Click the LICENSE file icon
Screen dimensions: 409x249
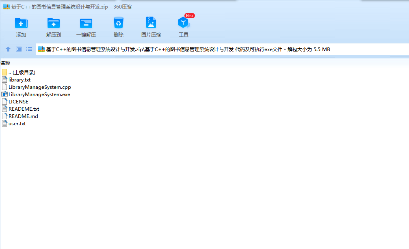pyautogui.click(x=4, y=101)
